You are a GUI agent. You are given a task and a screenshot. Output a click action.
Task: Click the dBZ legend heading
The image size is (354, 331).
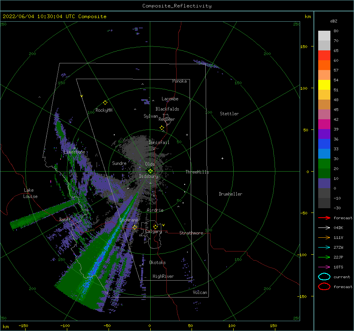pyautogui.click(x=334, y=21)
